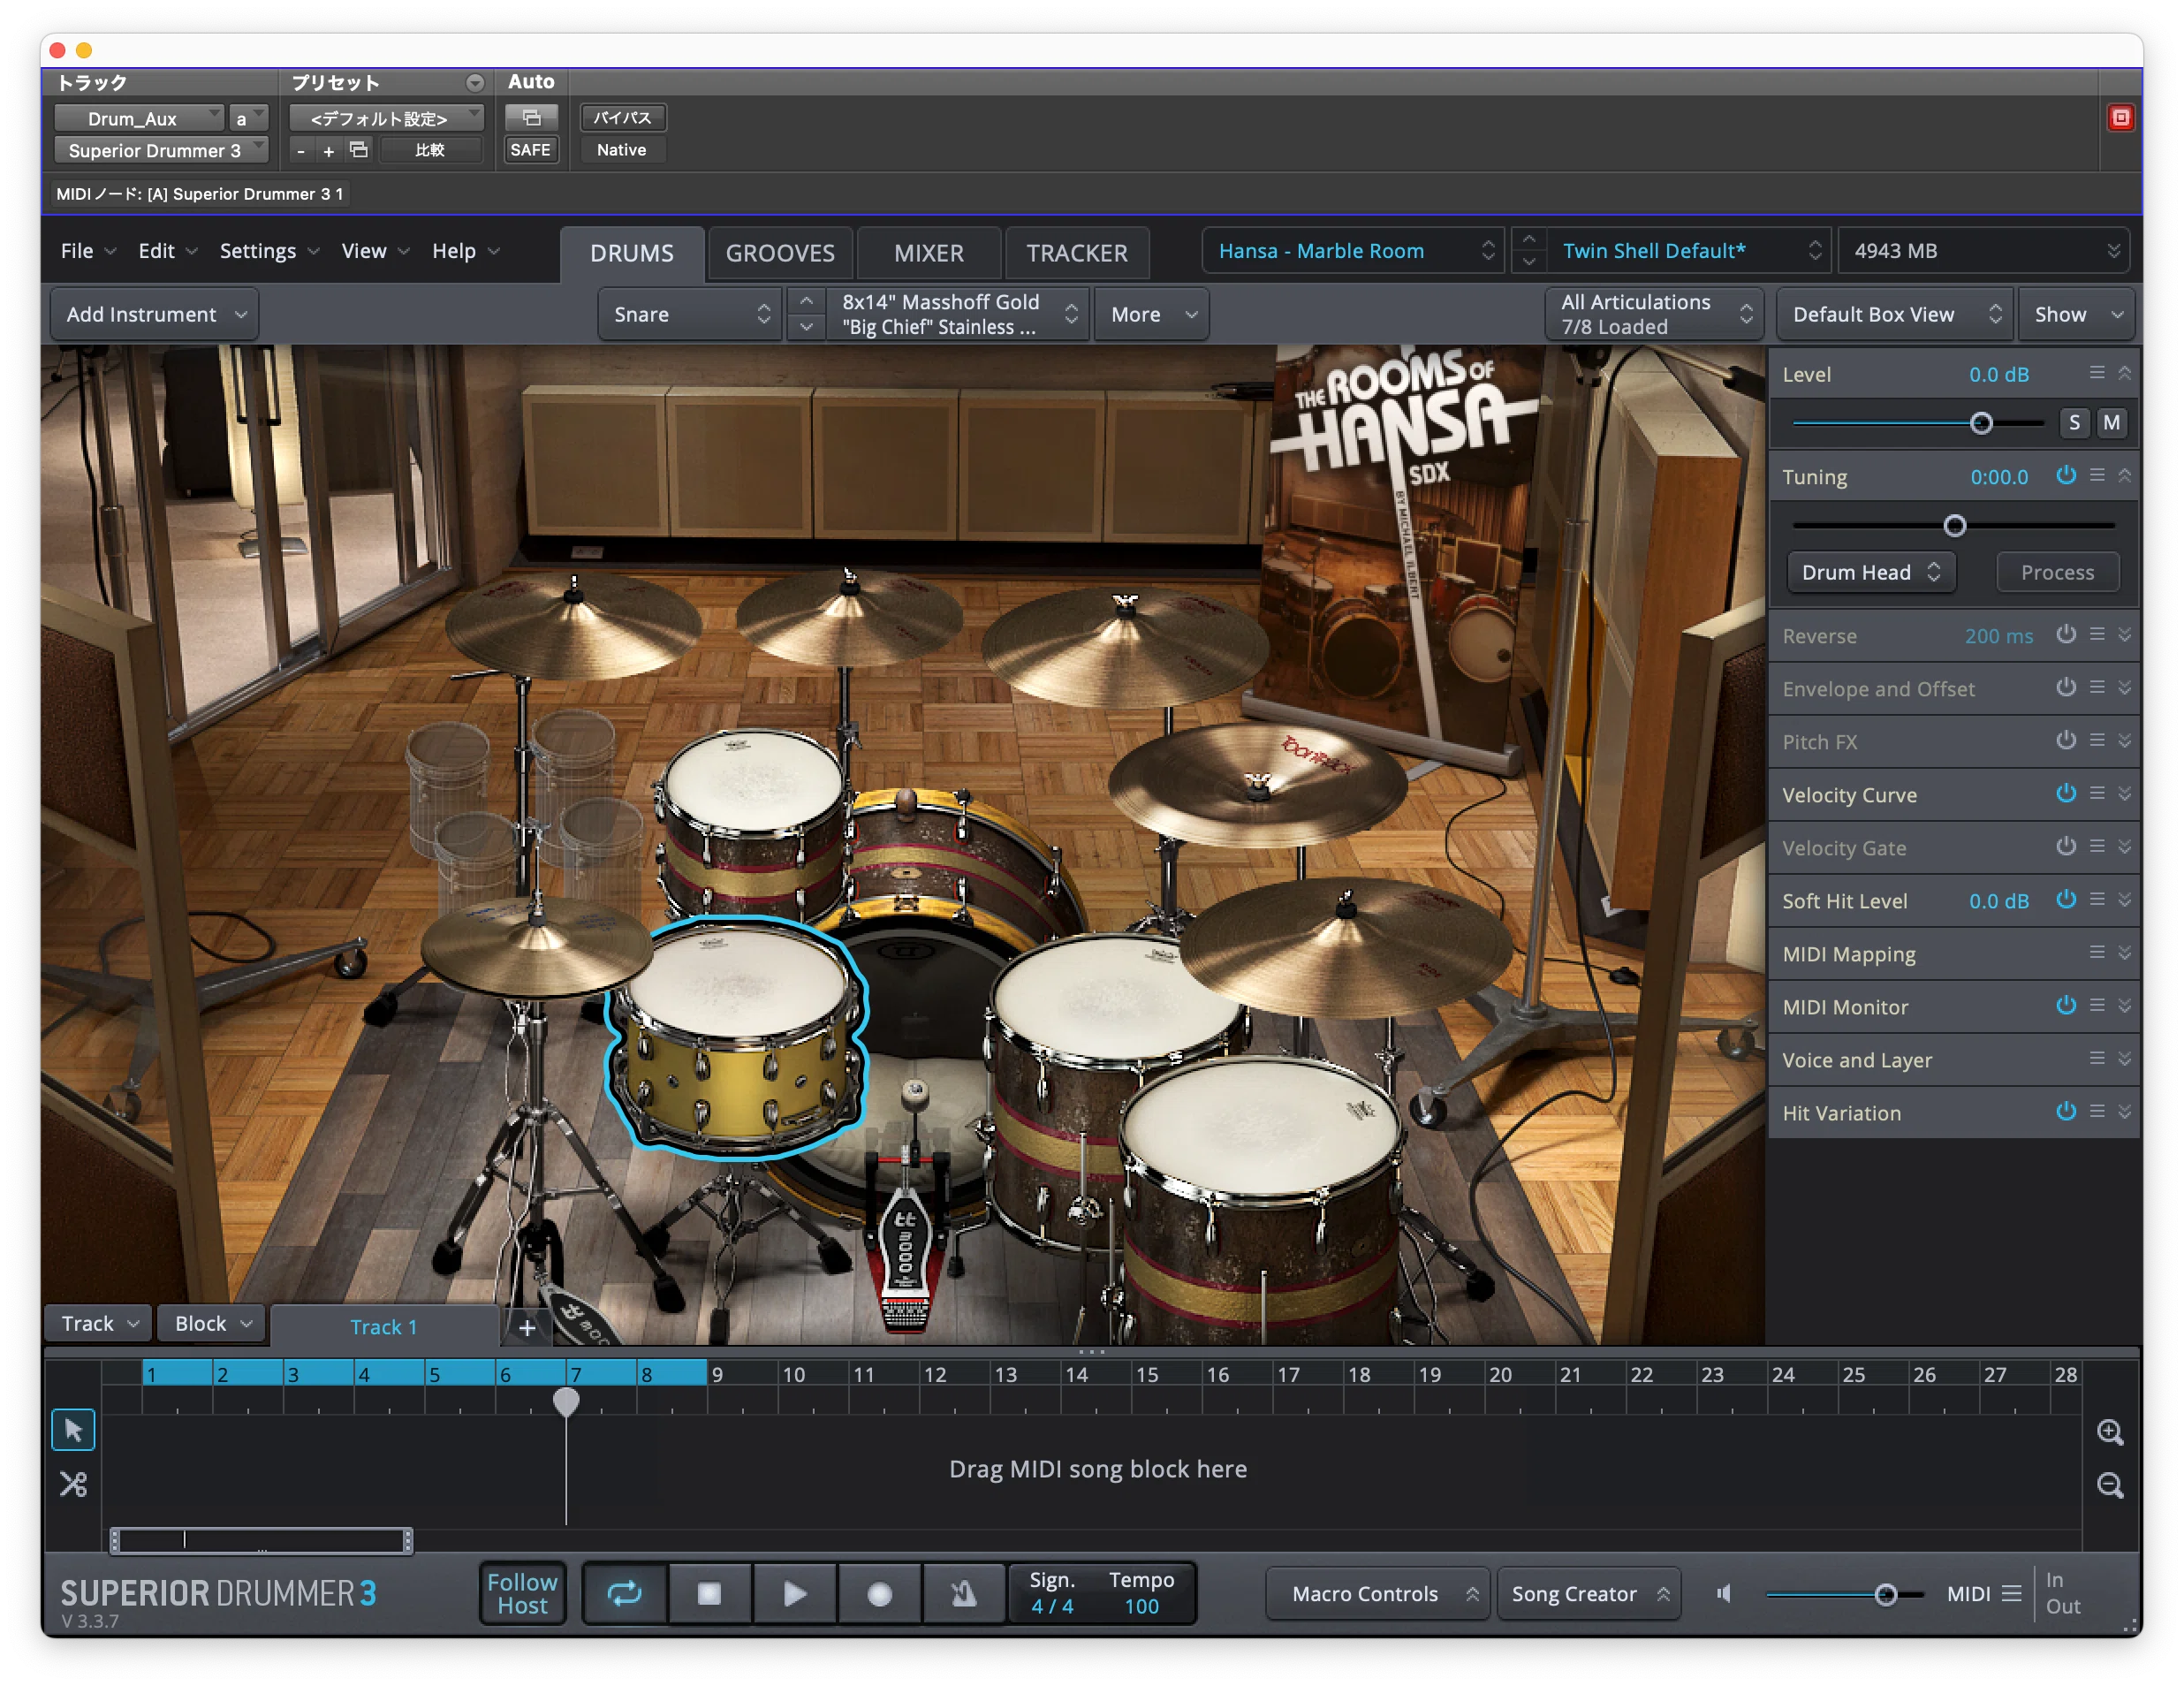Open the Add Instrument dropdown

click(155, 314)
